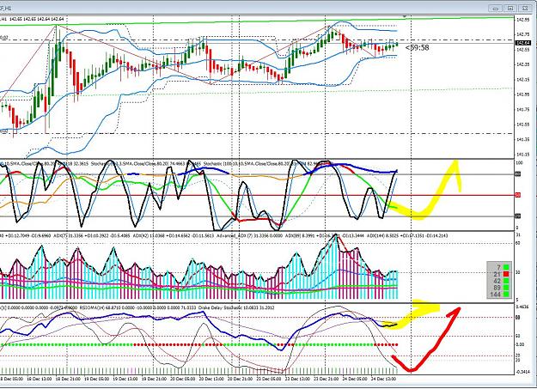Click the green swatch beside ADX period 7
Screen dimensions: 537x389
tap(506, 267)
